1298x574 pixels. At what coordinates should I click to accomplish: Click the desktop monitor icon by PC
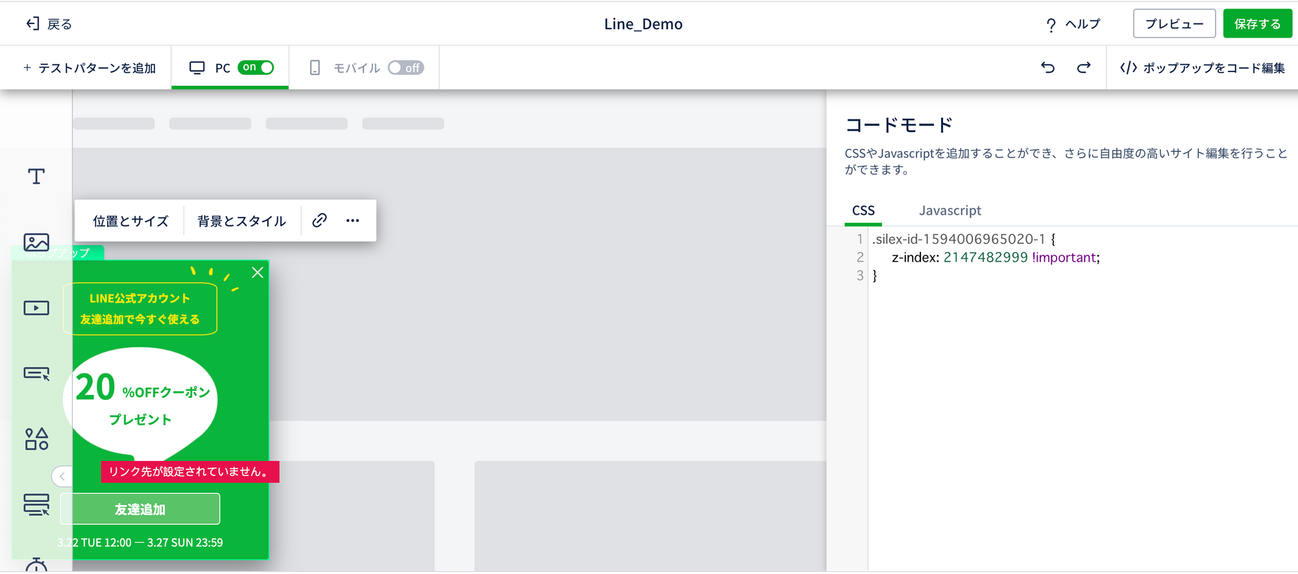pos(197,68)
